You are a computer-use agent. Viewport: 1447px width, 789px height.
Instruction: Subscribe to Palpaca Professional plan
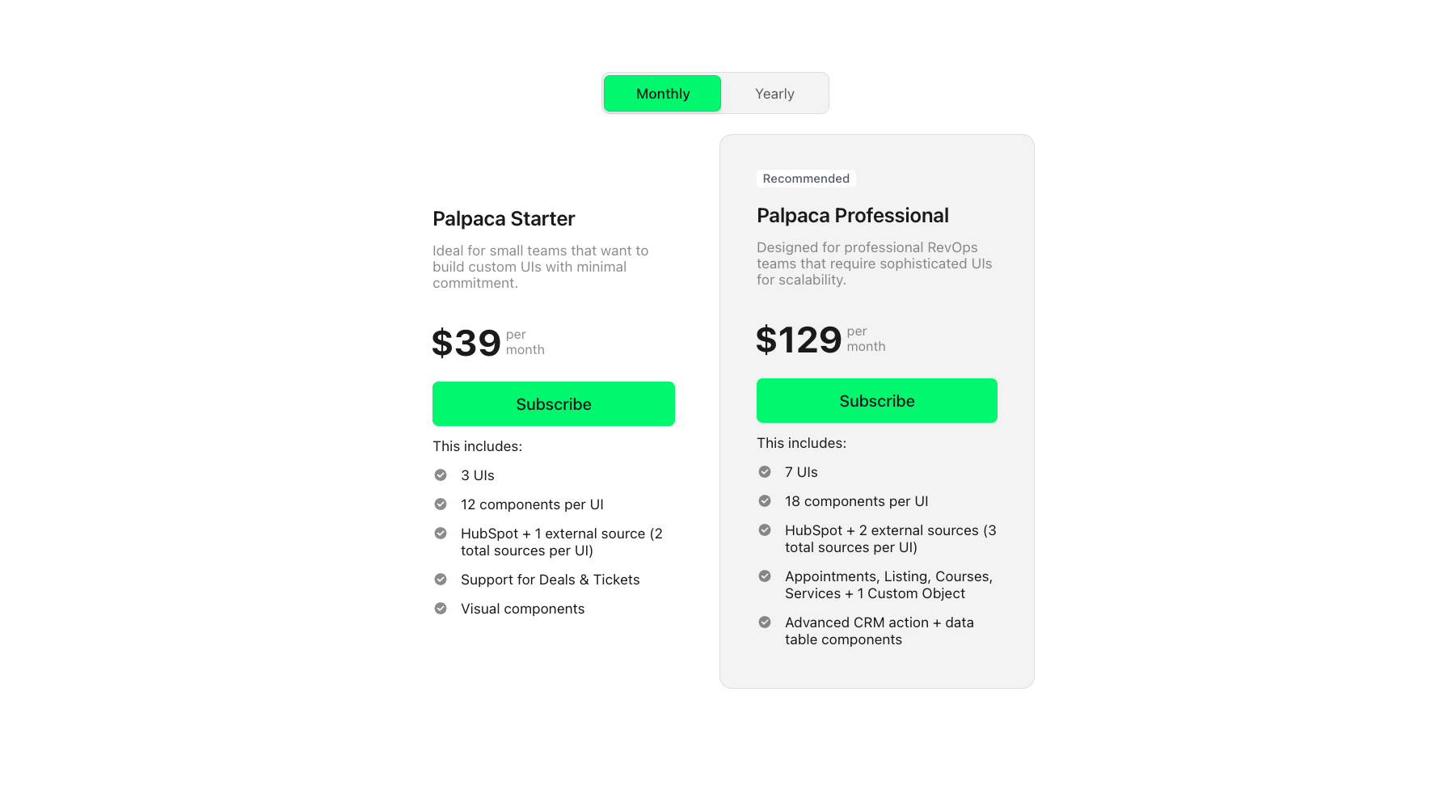click(877, 401)
